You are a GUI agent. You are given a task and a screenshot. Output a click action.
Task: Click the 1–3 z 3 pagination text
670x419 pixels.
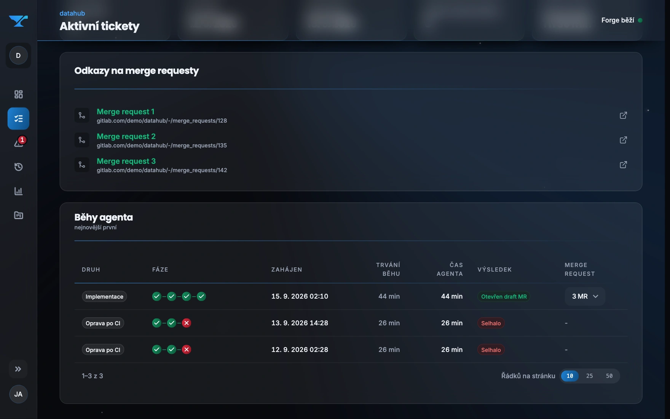pyautogui.click(x=93, y=376)
